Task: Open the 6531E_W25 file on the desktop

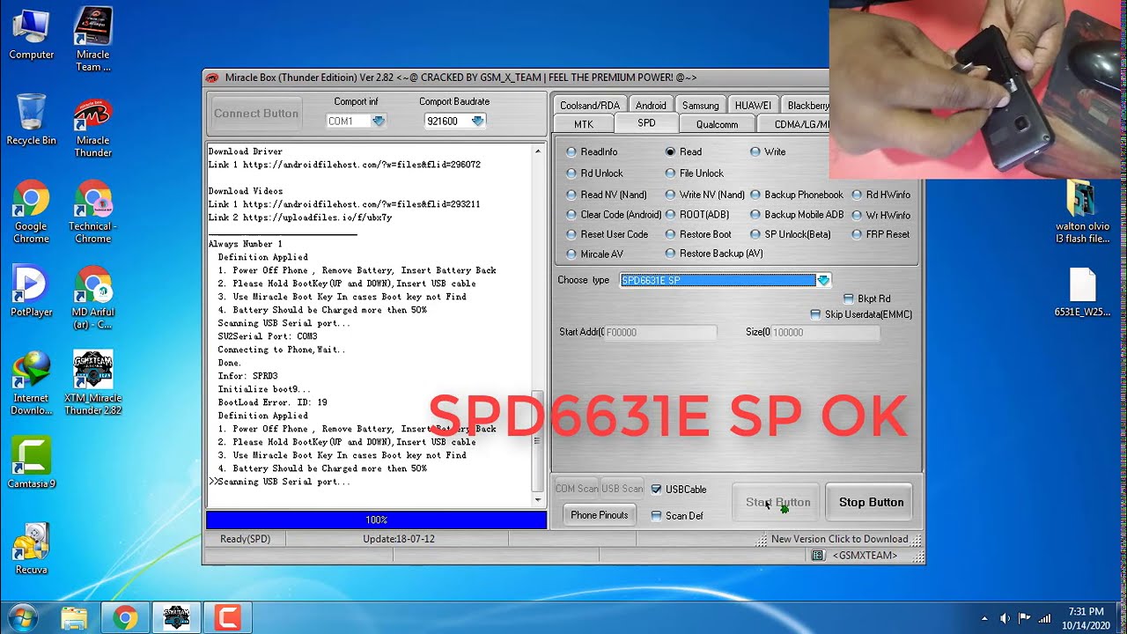Action: click(1082, 292)
